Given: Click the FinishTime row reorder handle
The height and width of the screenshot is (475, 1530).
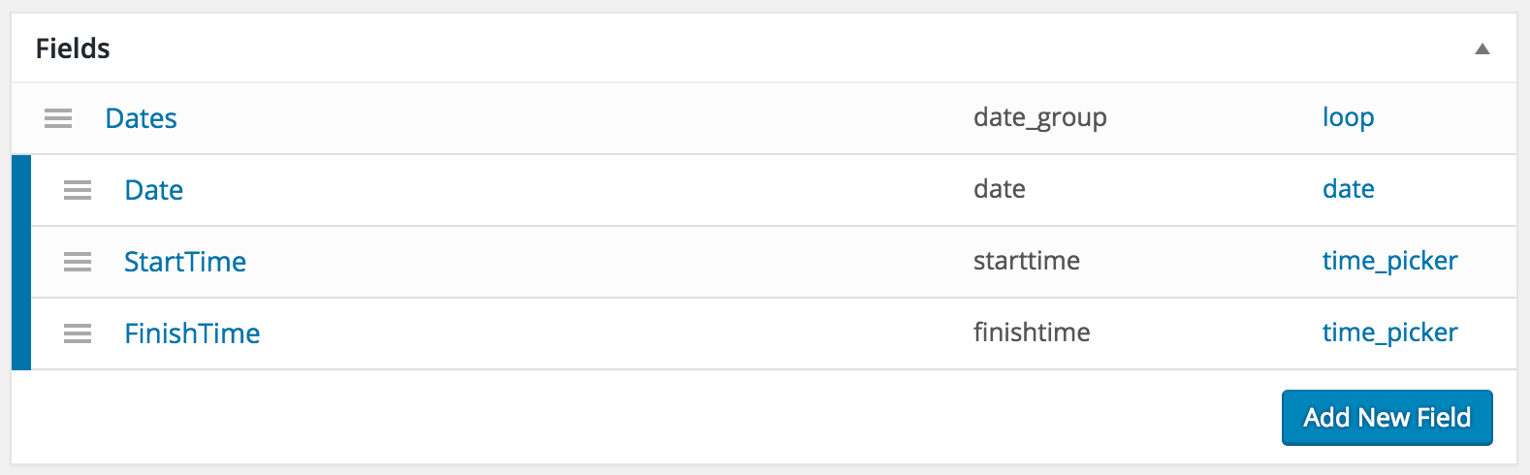Looking at the screenshot, I should coord(78,333).
